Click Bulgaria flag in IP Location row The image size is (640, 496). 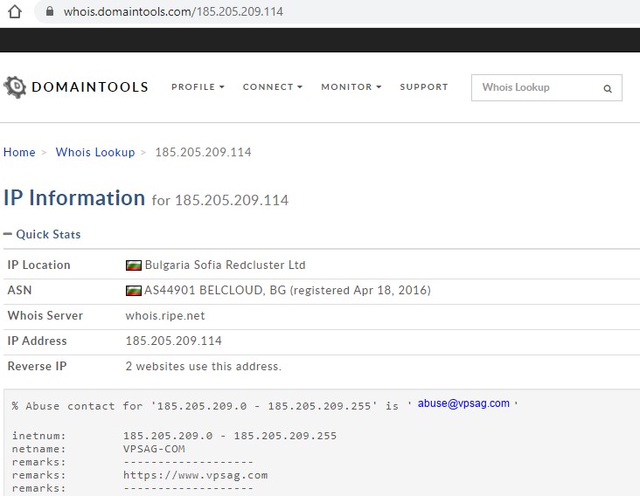[134, 265]
